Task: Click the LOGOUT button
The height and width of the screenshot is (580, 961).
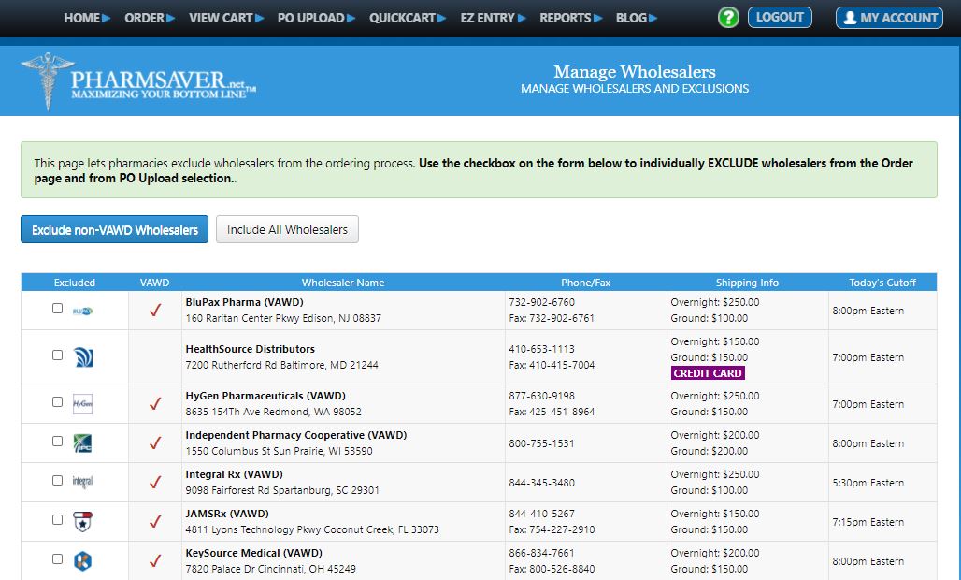Action: click(x=780, y=17)
